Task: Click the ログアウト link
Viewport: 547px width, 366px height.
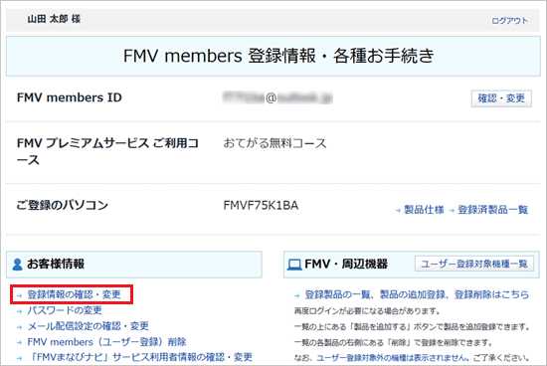Action: tap(509, 21)
